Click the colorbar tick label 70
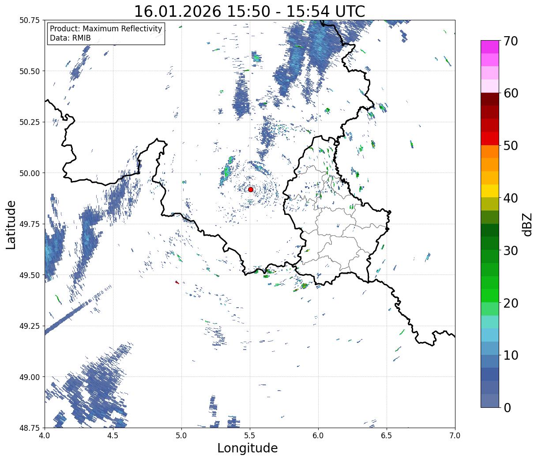Viewport: 538px width, 459px height. [510, 41]
